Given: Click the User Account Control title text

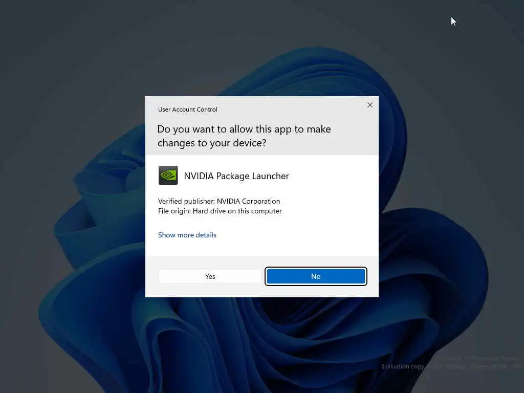Looking at the screenshot, I should click(x=187, y=110).
